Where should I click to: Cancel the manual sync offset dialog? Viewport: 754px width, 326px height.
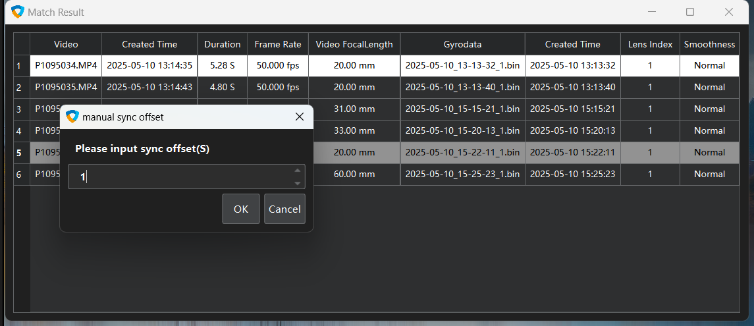coord(284,209)
